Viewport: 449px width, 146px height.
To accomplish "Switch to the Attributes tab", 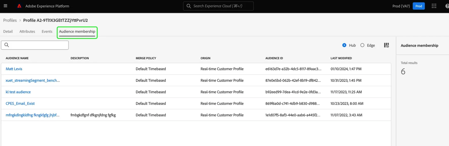I will pos(27,31).
